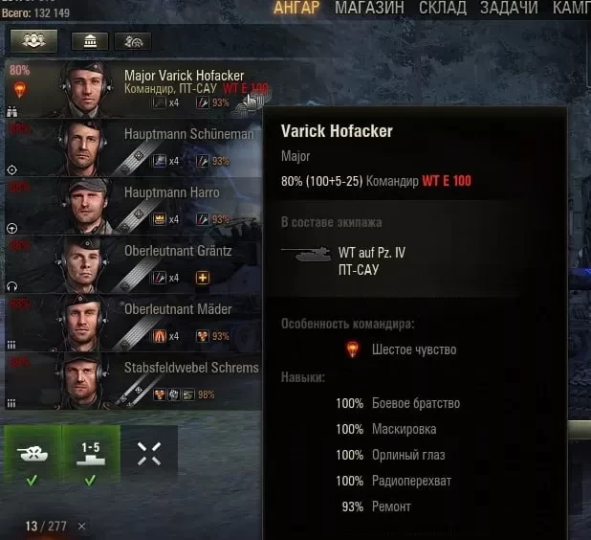
Task: Click the Sixth Sense bulb icon on commander
Action: pyautogui.click(x=19, y=91)
